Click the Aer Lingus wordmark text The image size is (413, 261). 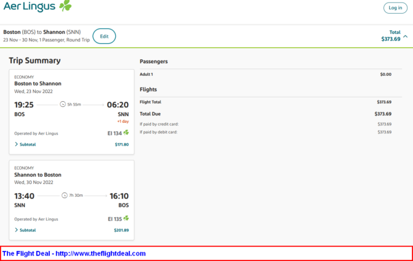[x=29, y=6]
